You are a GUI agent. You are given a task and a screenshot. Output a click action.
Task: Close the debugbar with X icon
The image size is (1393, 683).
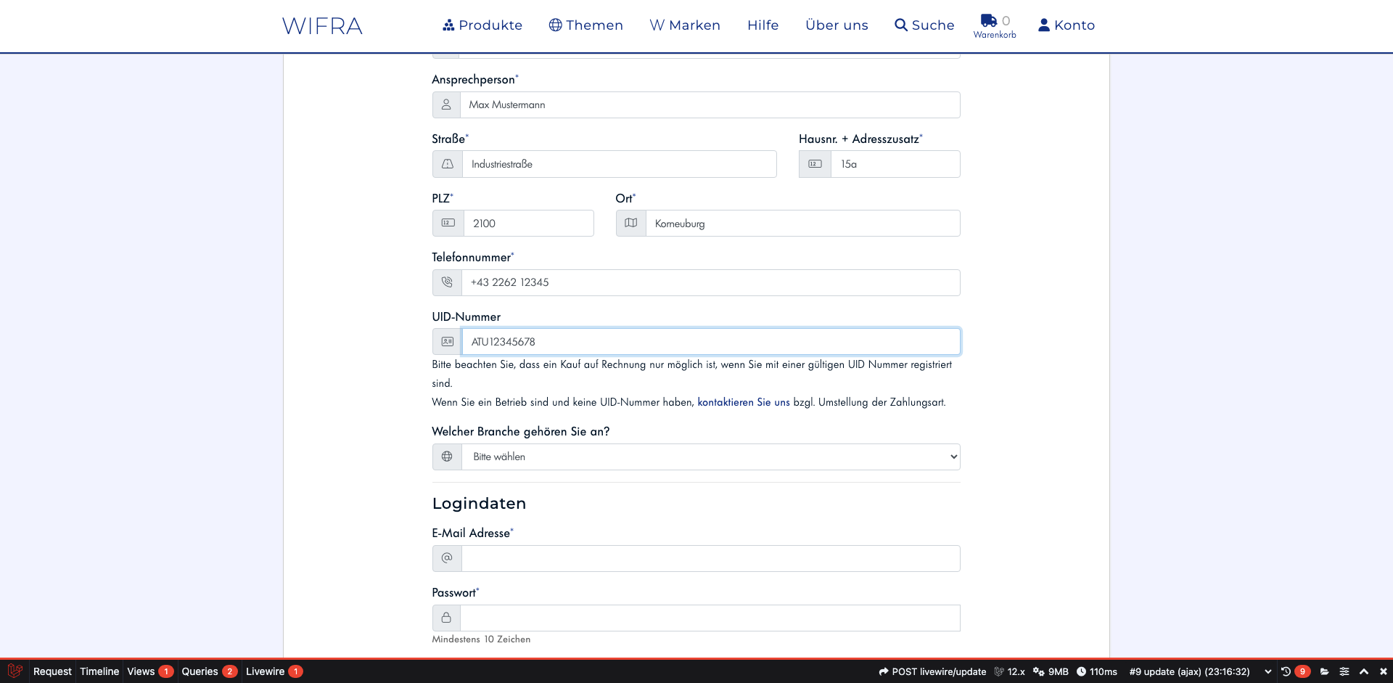1383,671
